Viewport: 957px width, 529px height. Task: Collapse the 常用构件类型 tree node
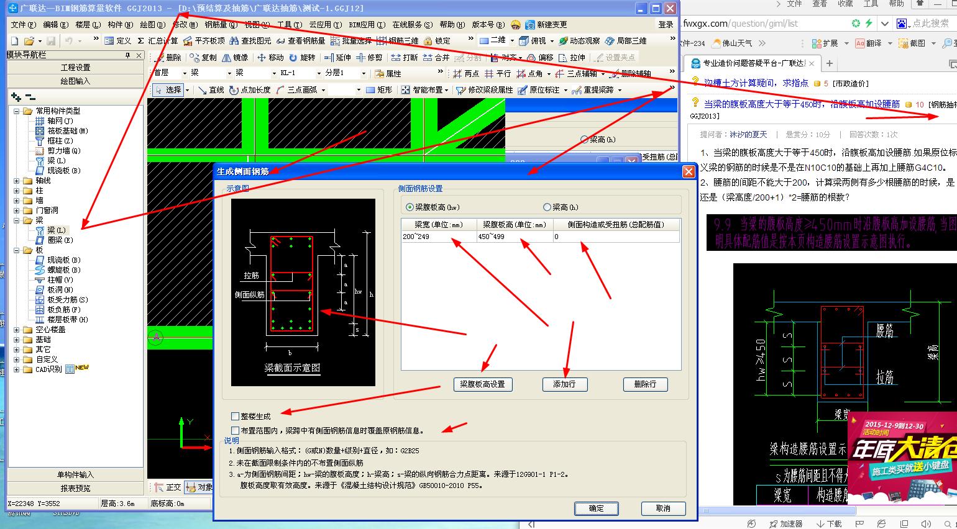click(x=16, y=111)
